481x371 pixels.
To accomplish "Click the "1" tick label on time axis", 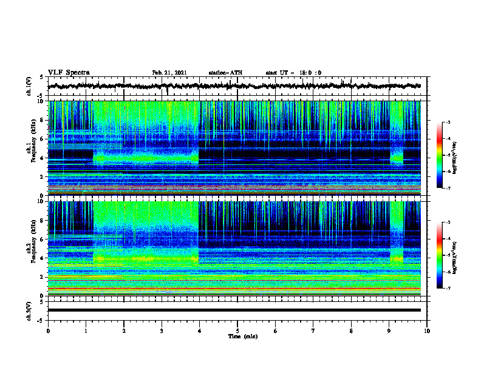I will point(86,331).
